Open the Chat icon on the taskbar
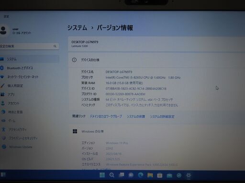This screenshot has height=183, width=245. point(131,175)
